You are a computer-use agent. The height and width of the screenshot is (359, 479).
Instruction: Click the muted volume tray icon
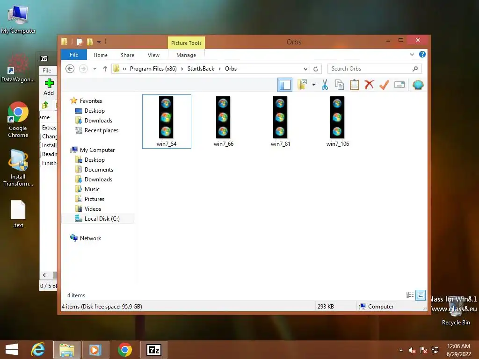pyautogui.click(x=412, y=350)
